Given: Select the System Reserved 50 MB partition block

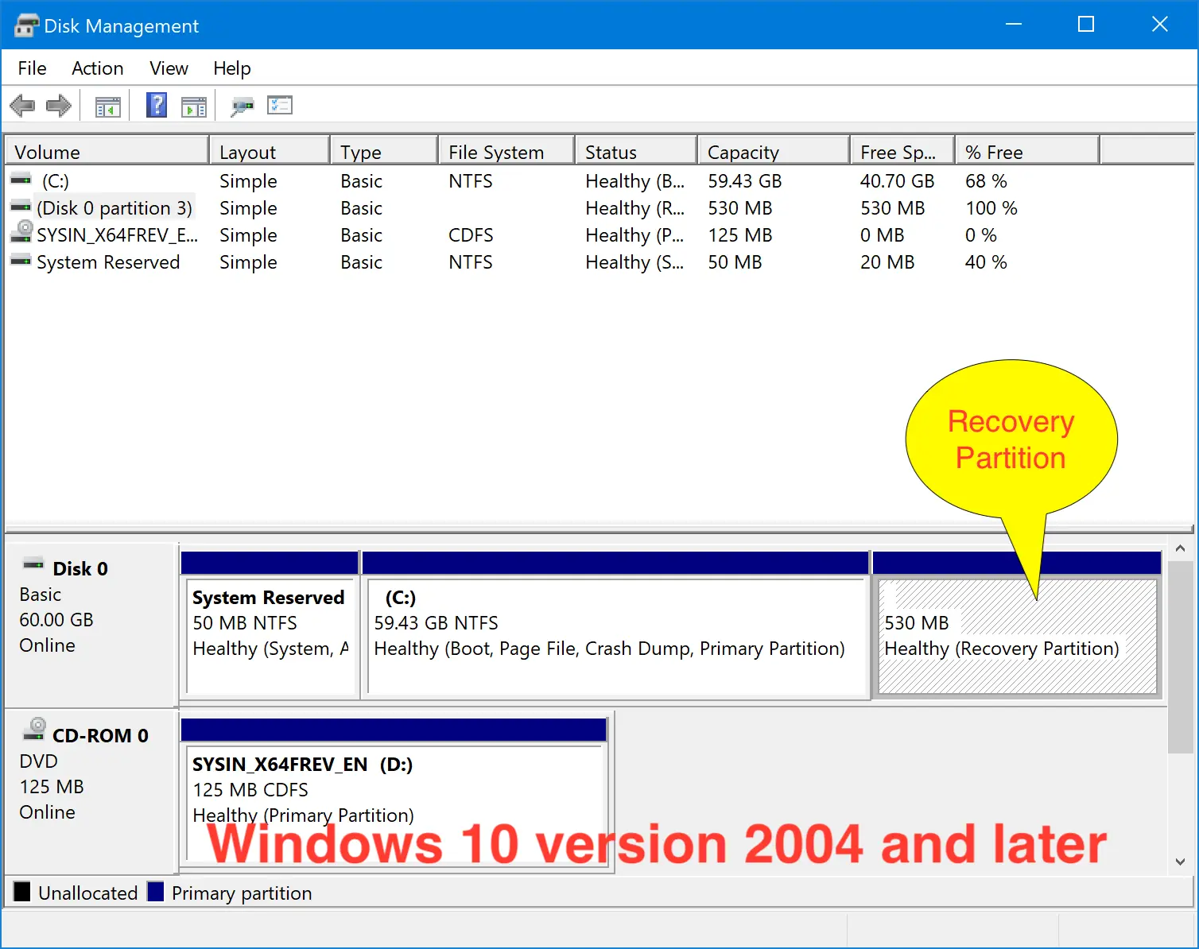Looking at the screenshot, I should [270, 626].
